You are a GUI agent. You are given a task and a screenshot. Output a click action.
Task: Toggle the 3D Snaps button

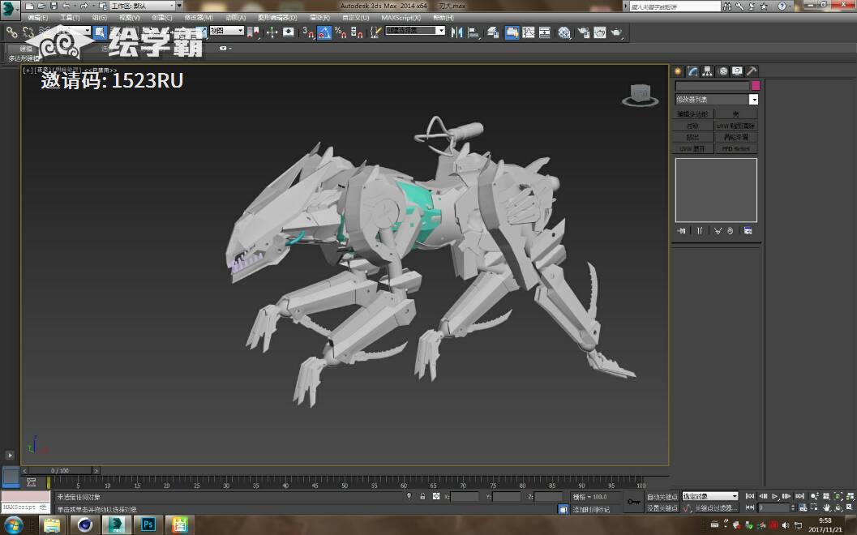308,32
